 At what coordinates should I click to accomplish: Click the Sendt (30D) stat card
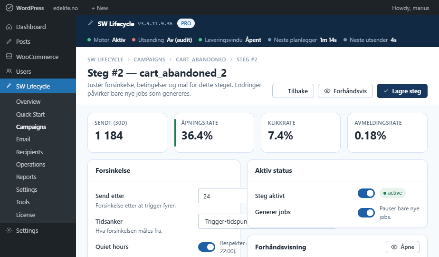pyautogui.click(x=127, y=133)
